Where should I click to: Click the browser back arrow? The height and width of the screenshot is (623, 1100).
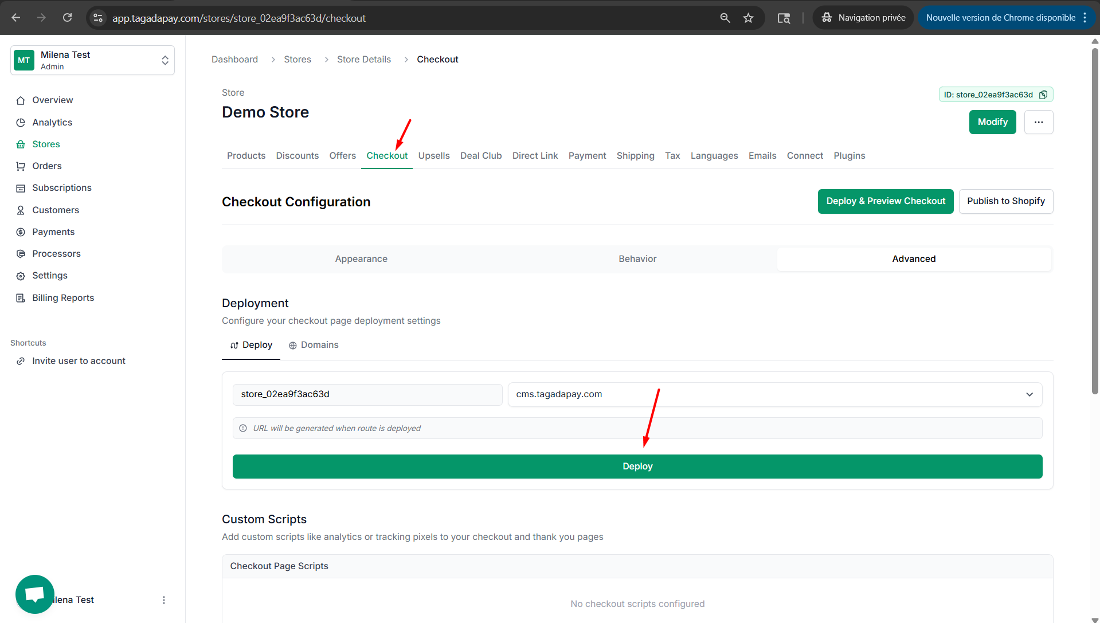pyautogui.click(x=15, y=18)
